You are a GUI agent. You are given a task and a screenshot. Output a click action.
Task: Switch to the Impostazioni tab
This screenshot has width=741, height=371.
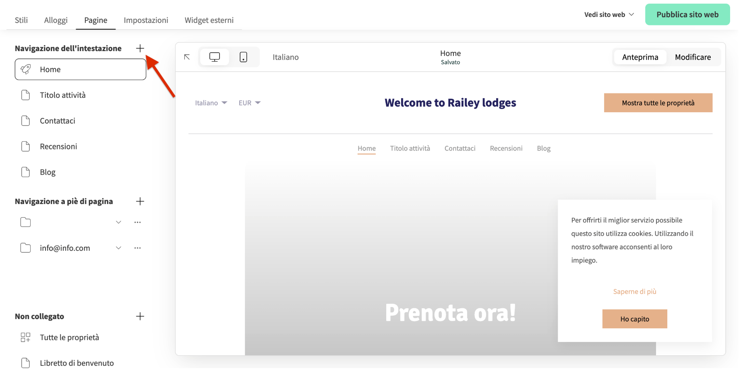click(x=146, y=20)
